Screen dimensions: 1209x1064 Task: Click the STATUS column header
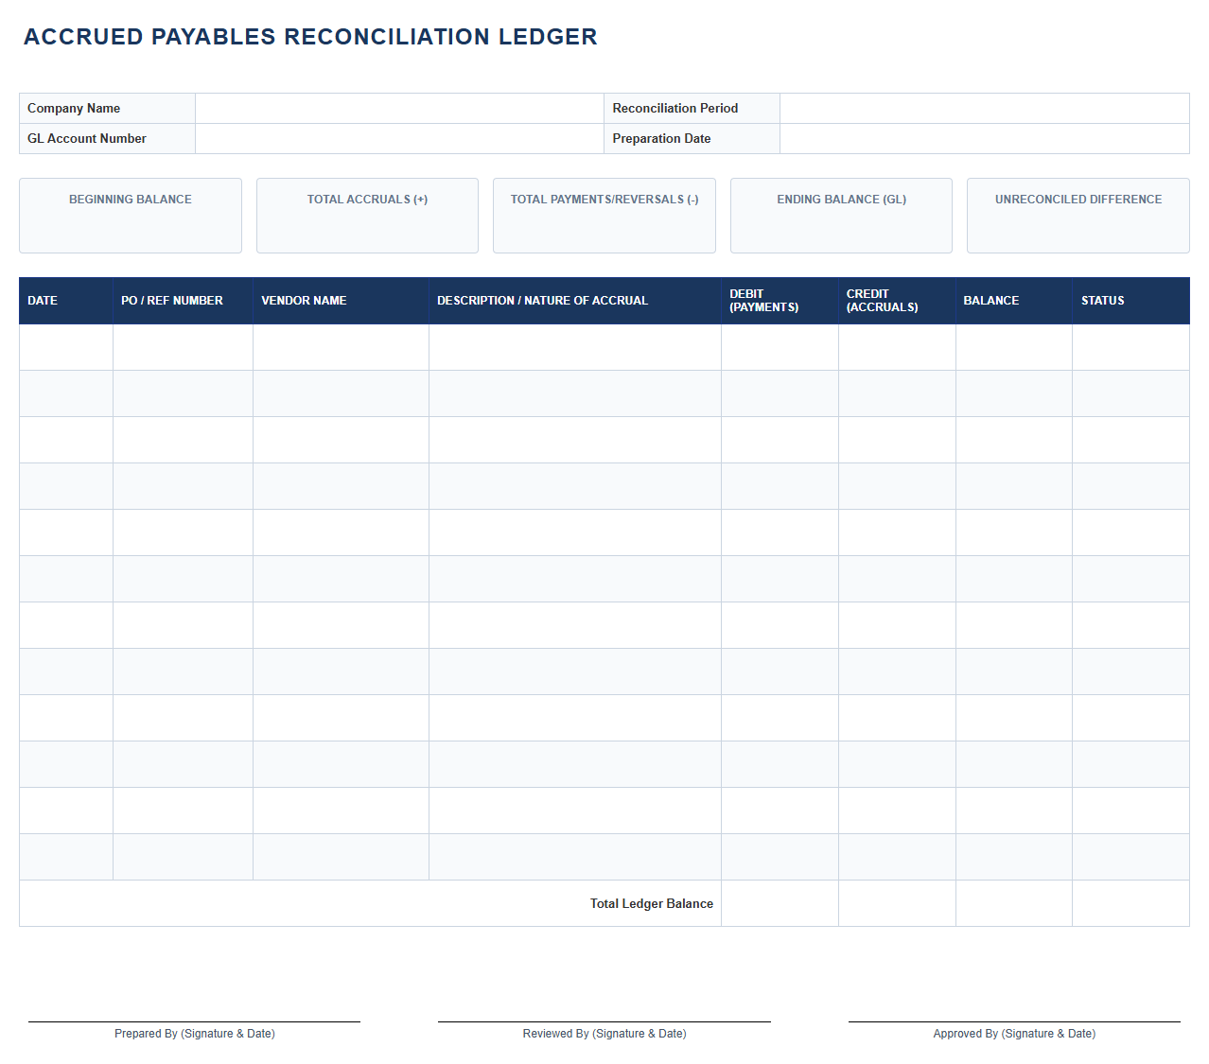pos(1131,301)
